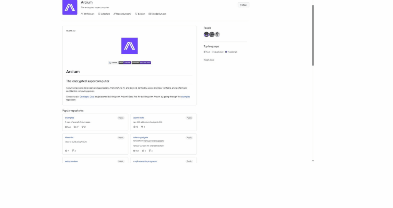The height and width of the screenshot is (208, 393).
Task: Filter by JavaScript in Top languages
Action: click(x=218, y=52)
